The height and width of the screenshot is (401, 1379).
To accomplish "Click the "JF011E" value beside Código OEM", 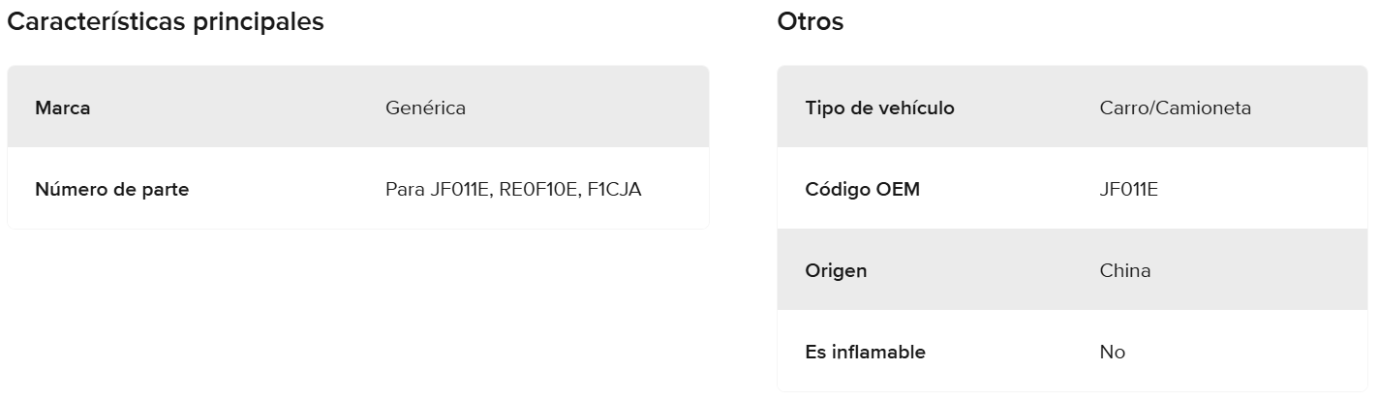I will [1128, 190].
